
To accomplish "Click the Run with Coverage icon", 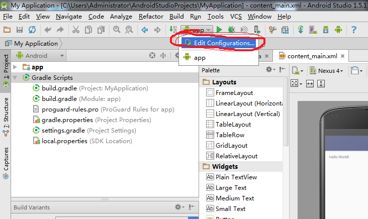I will [244, 30].
